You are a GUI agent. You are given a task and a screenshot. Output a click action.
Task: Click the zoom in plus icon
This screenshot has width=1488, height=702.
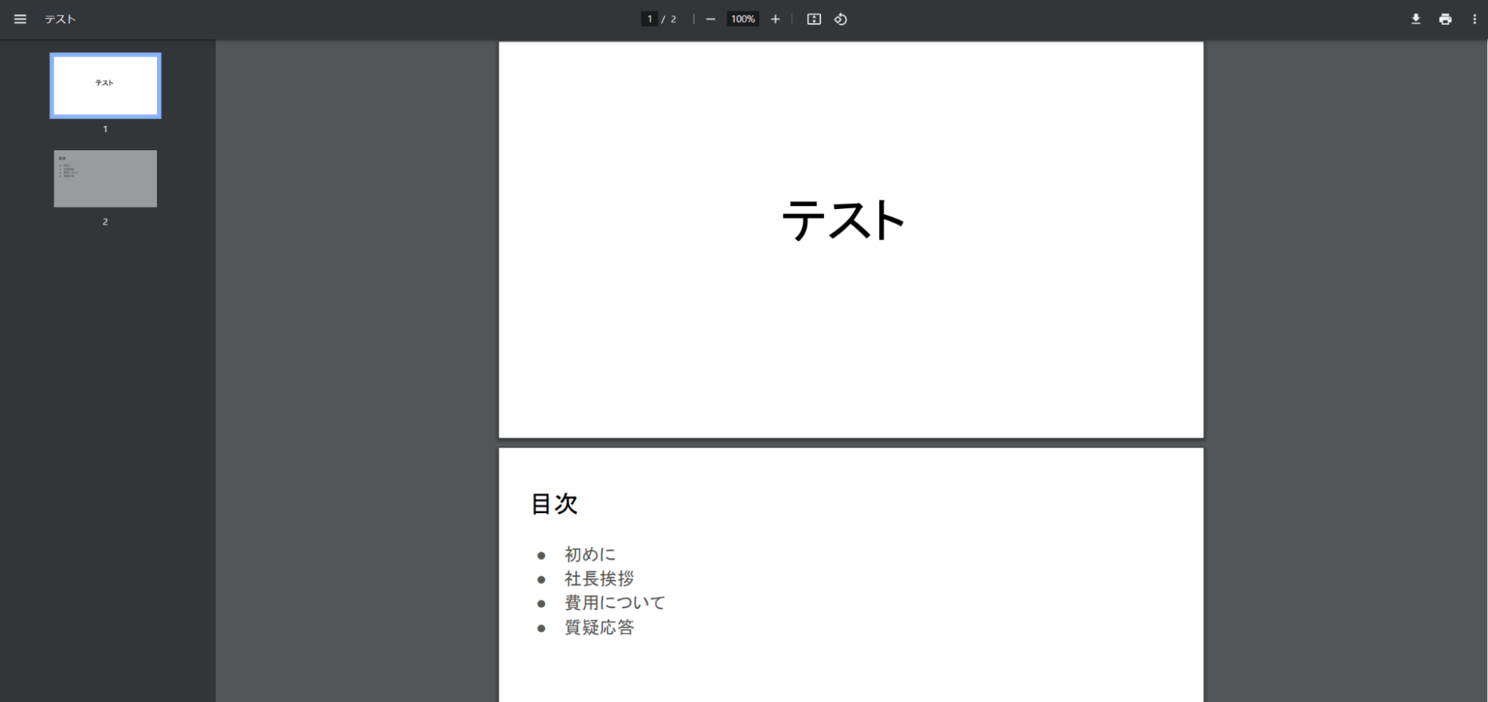[775, 19]
